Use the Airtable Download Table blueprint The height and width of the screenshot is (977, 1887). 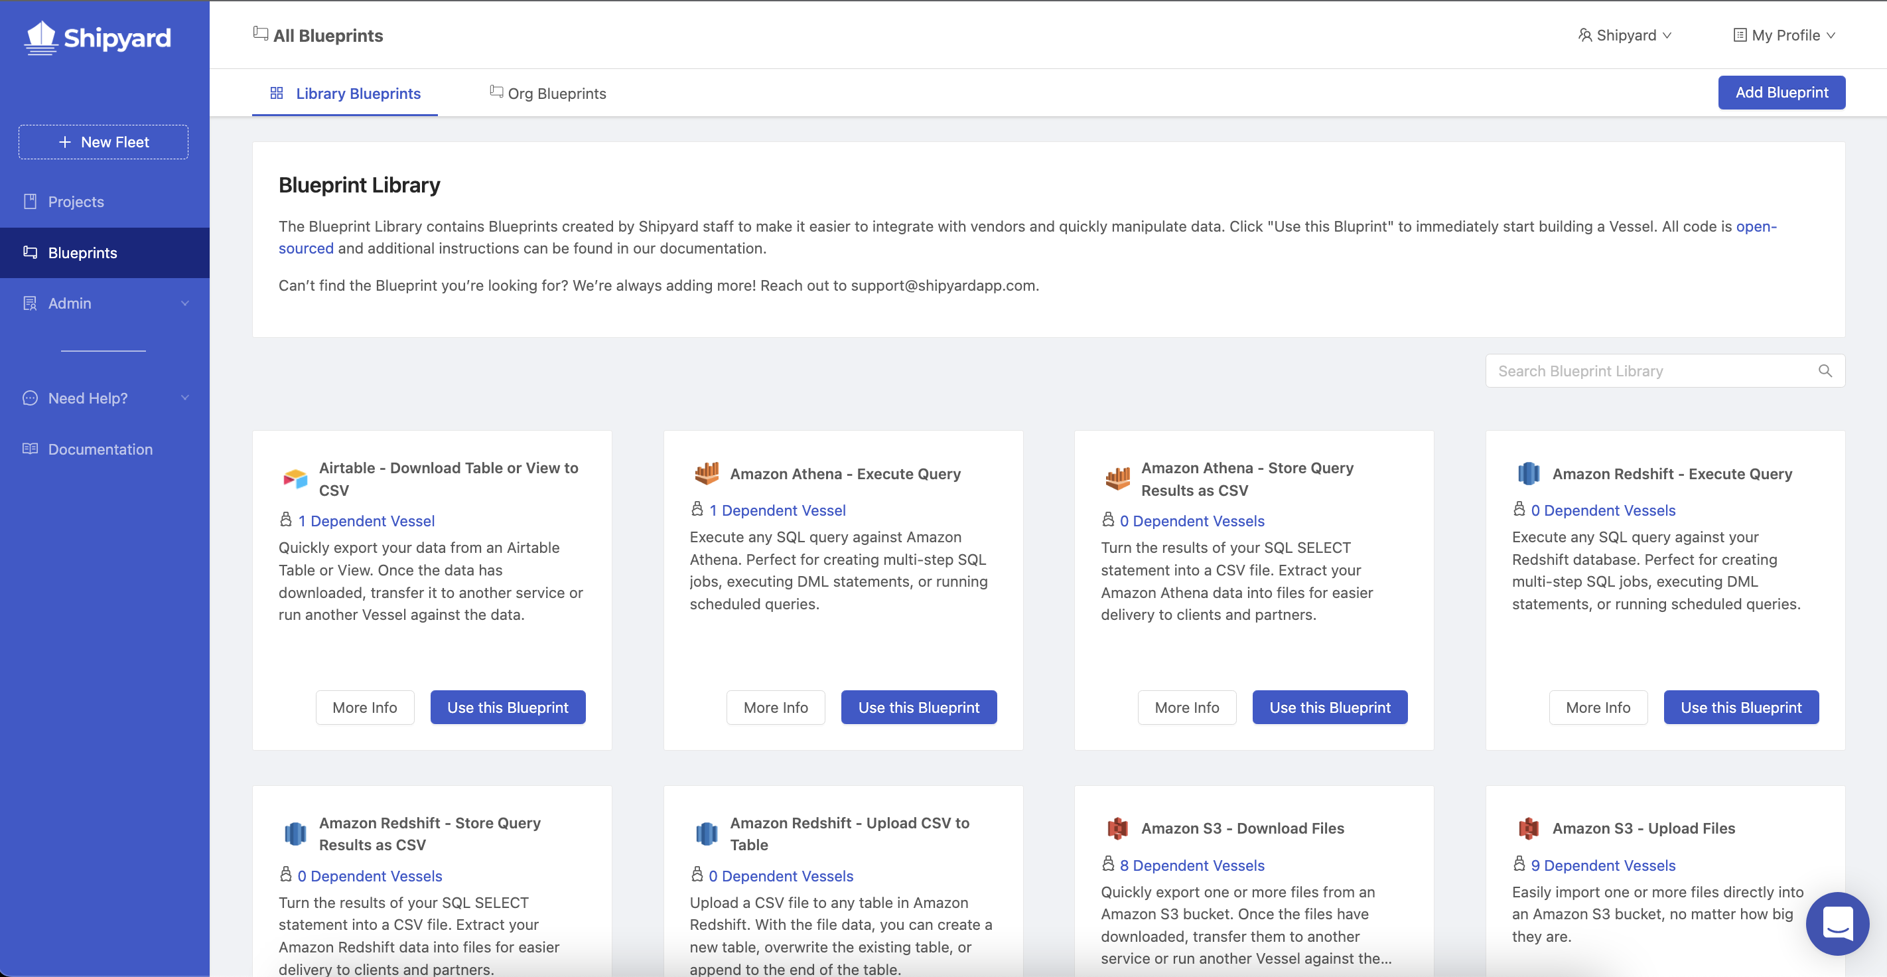point(508,708)
